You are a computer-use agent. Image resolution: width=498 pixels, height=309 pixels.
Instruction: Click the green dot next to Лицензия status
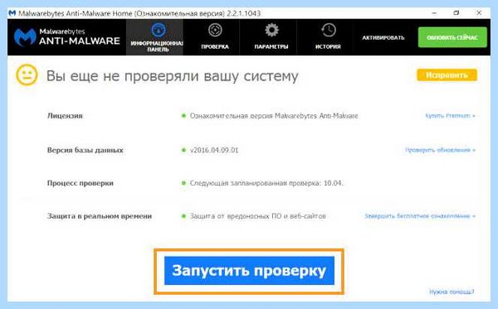coord(183,116)
